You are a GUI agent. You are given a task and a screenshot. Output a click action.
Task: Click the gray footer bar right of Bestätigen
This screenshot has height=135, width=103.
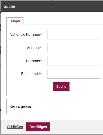(x=76, y=127)
